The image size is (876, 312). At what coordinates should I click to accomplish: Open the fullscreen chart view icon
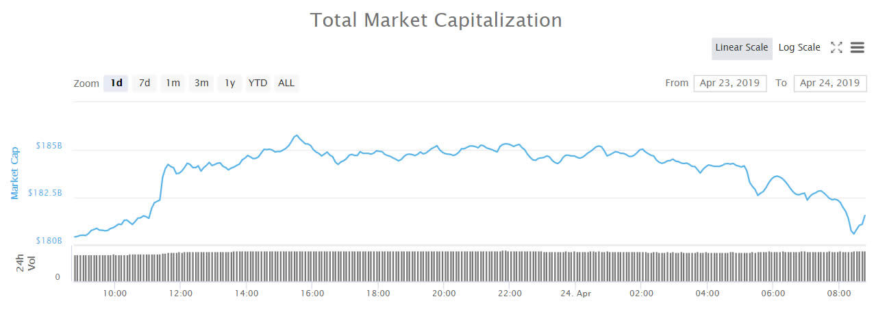[836, 47]
